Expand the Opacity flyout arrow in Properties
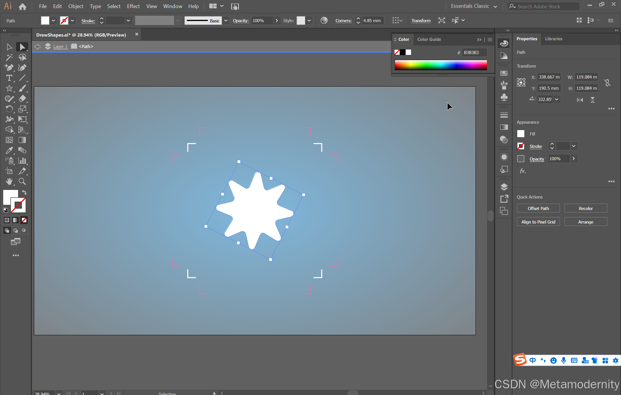The image size is (621, 395). 574,159
